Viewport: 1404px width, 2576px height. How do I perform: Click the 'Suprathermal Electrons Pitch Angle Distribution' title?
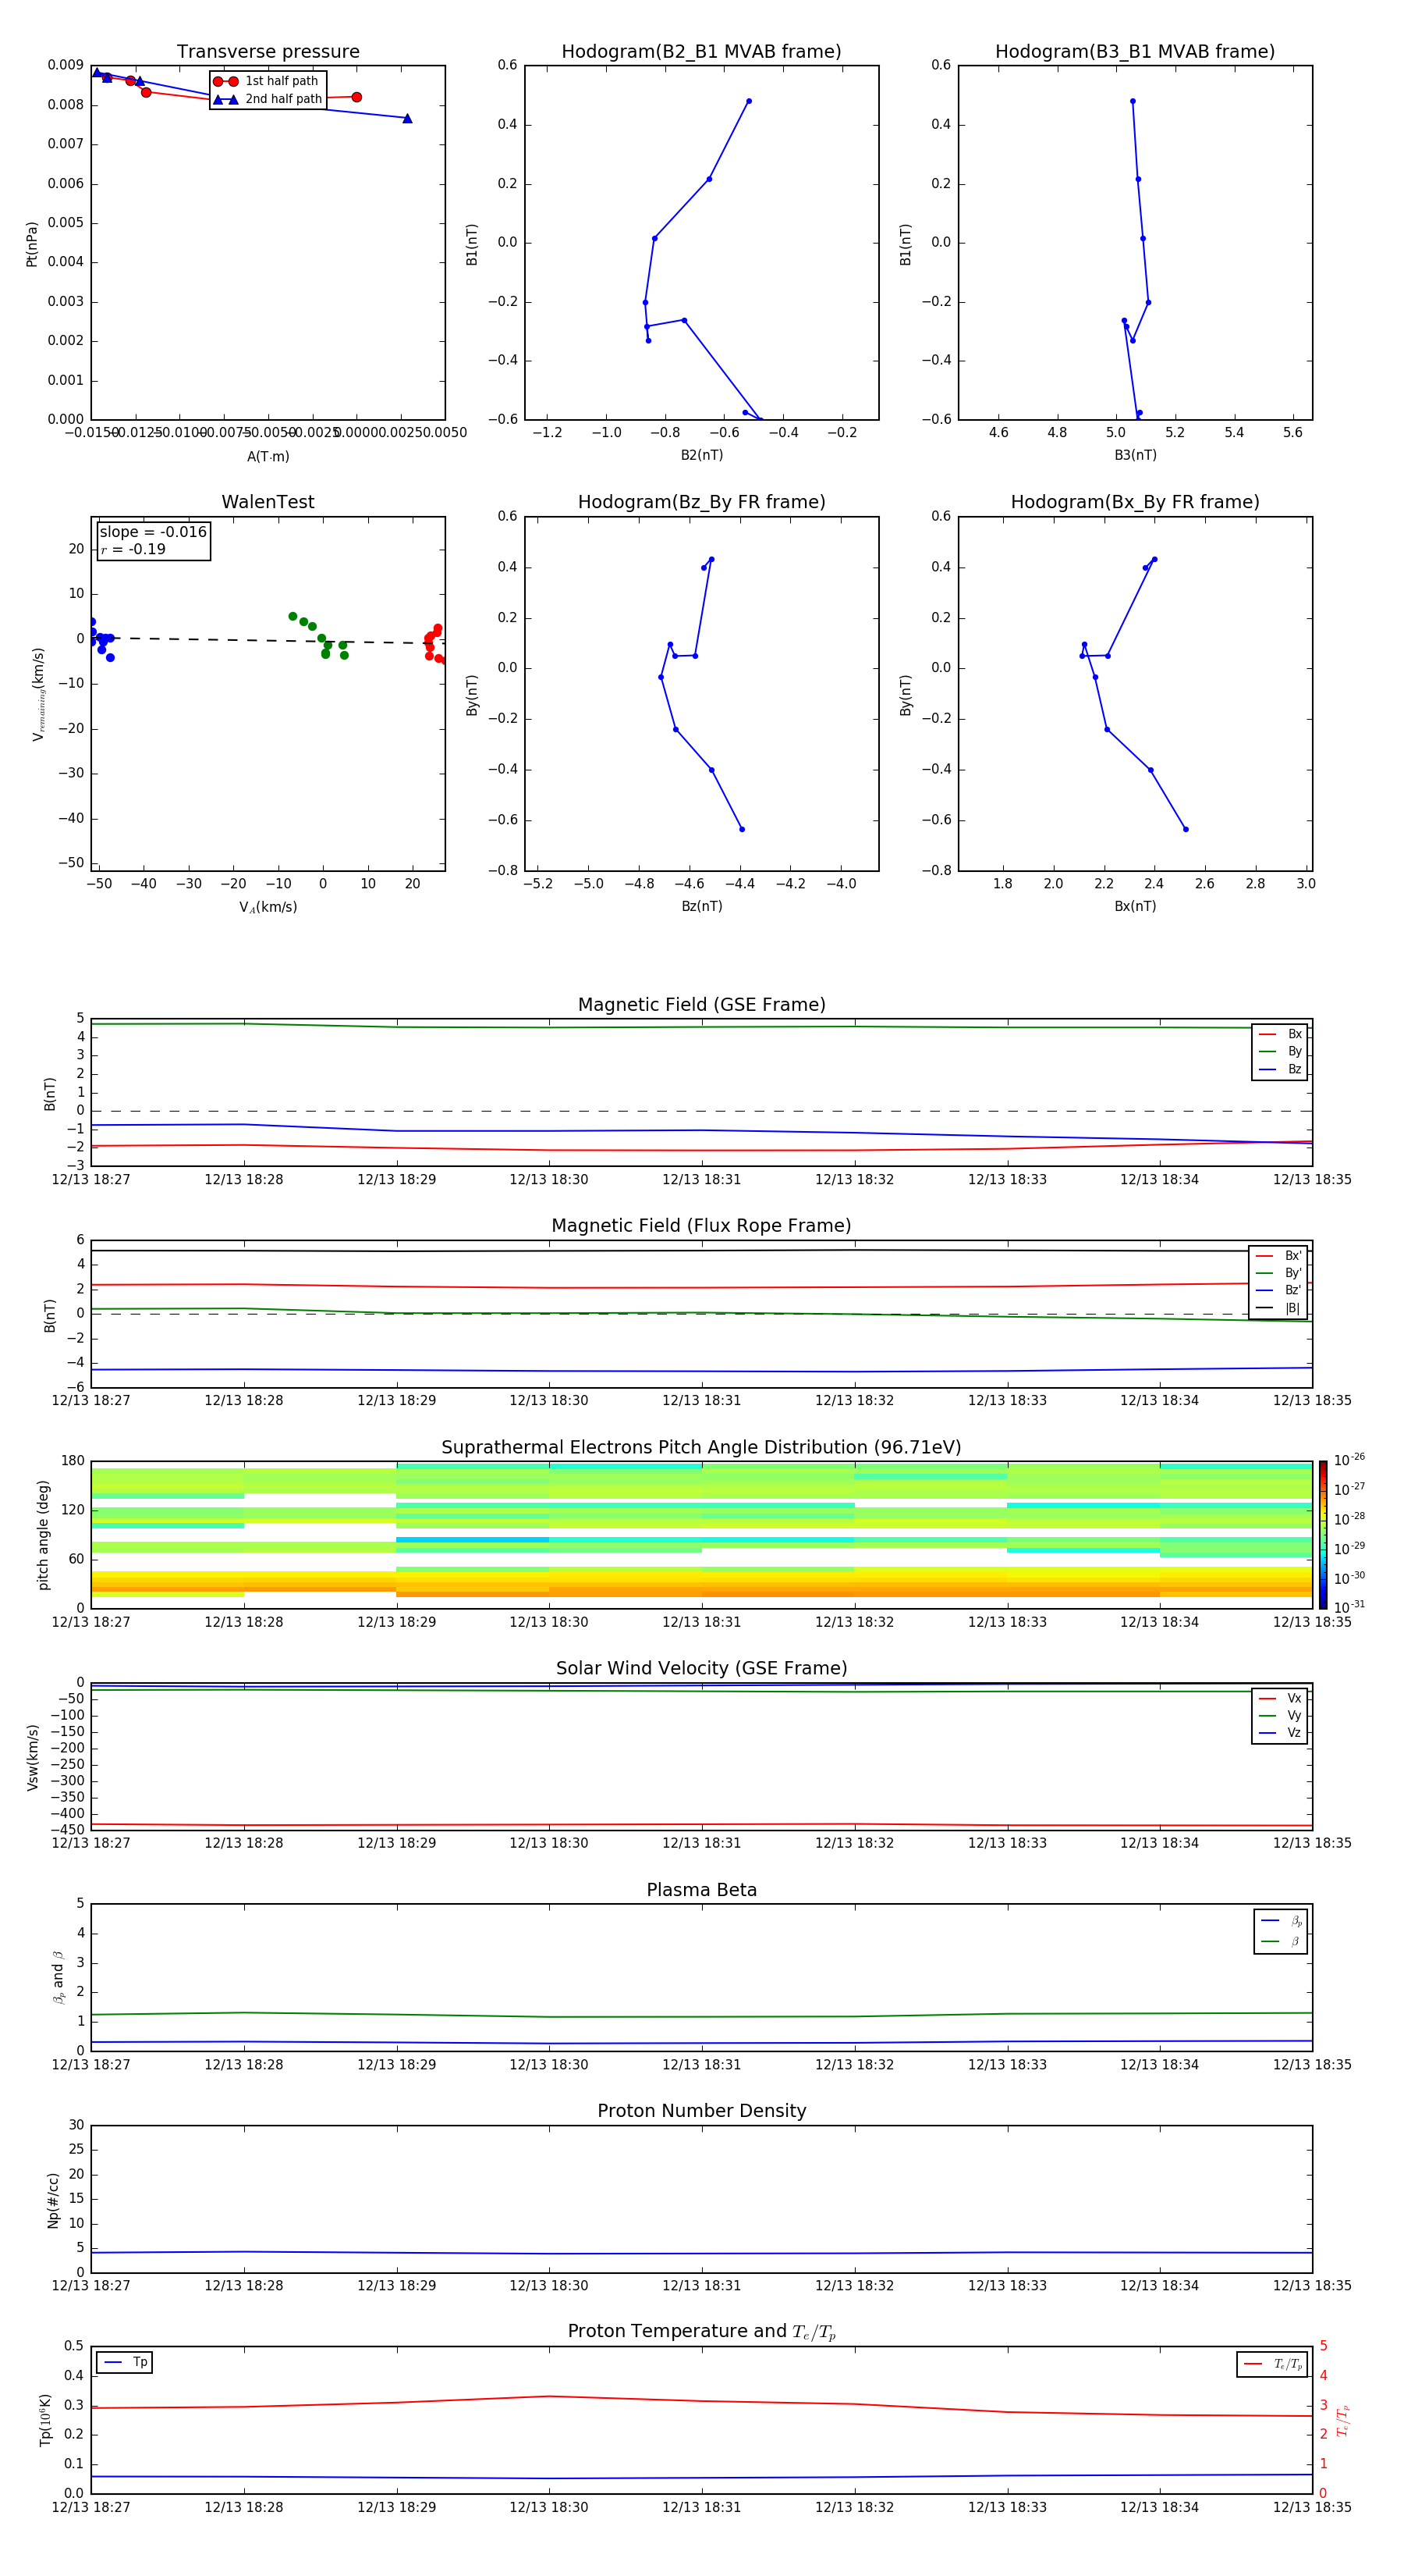click(x=701, y=1448)
